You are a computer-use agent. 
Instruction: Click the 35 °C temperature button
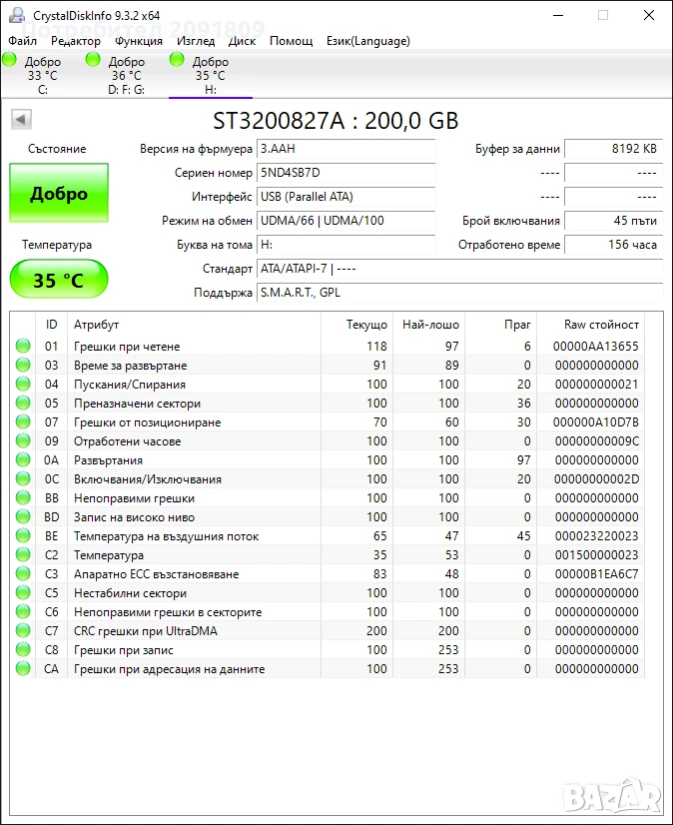tap(59, 280)
